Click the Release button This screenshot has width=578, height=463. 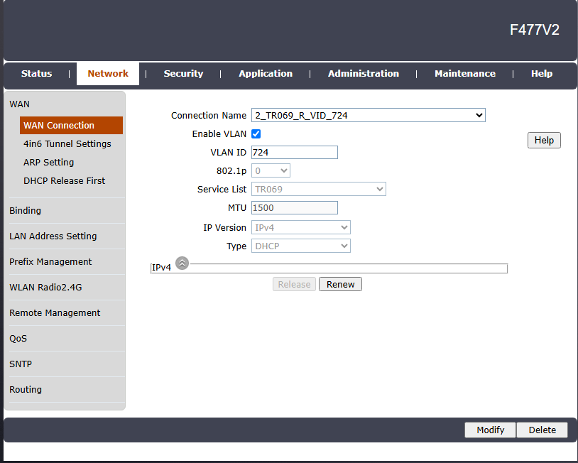coord(294,284)
